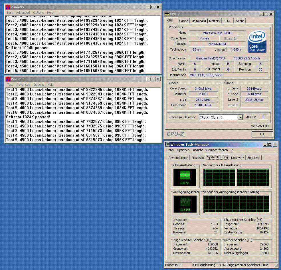Screen dimensions: 281x270
Task: Click the lower Prime95 window title icon
Action: pyautogui.click(x=8, y=79)
